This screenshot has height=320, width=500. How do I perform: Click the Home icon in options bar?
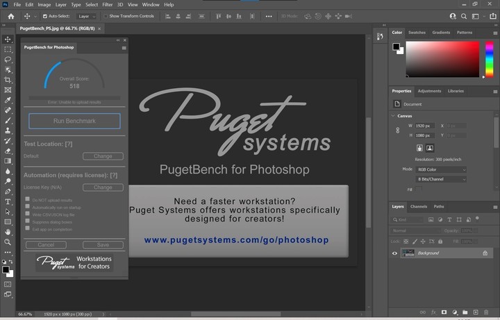point(10,16)
